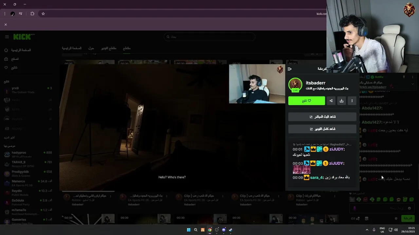Share the clip using the share icon
Viewport: 419px width, 235px height.
pyautogui.click(x=331, y=101)
